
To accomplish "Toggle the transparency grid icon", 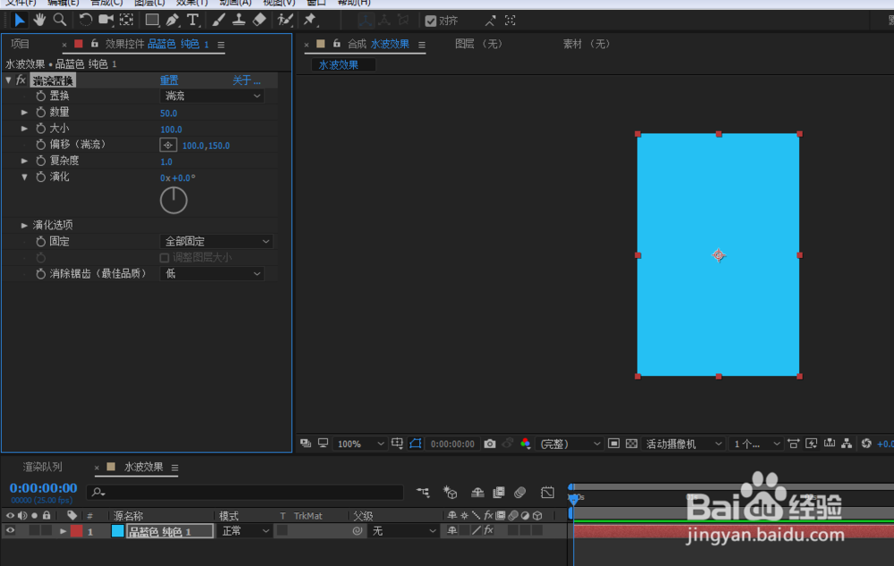I will (x=631, y=444).
